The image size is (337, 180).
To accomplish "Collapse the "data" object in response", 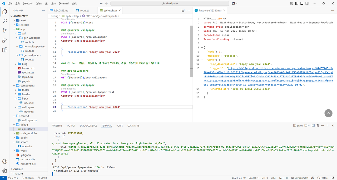I will pyautogui.click(x=202, y=60).
